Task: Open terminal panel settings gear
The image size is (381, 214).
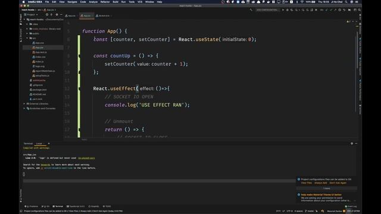Action: (x=352, y=144)
